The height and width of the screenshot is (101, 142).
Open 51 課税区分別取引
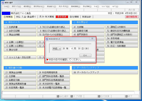122,27
